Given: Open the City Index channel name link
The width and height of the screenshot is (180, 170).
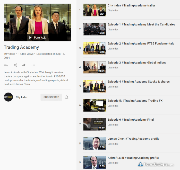Looking at the screenshot, I should tap(22, 97).
